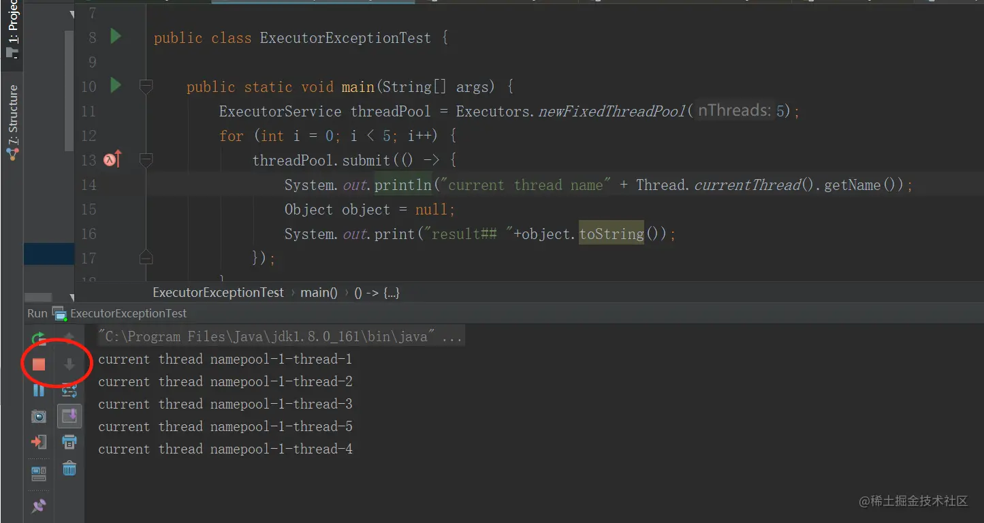The image size is (984, 523).
Task: Toggle scroll to end of console output
Action: (69, 415)
